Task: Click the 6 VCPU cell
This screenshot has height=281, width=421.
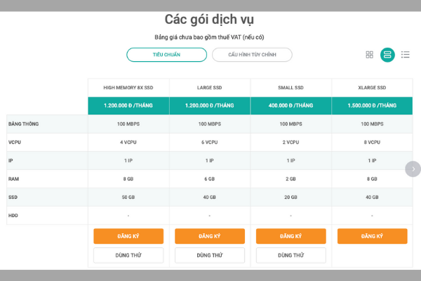Action: tap(210, 142)
